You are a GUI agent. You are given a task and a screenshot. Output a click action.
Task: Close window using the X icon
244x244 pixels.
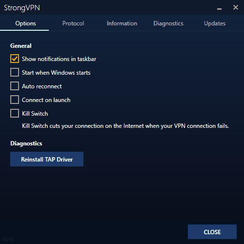(x=236, y=7)
